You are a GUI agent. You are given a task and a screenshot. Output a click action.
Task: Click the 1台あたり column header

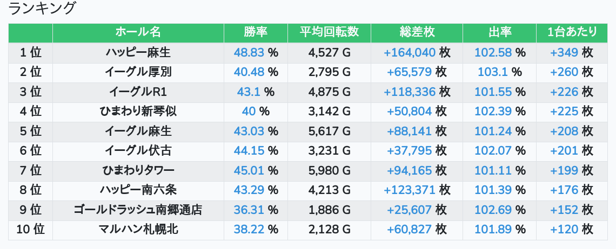(x=572, y=32)
